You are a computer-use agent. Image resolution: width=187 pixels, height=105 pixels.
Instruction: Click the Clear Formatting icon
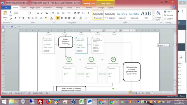coord(53,13)
